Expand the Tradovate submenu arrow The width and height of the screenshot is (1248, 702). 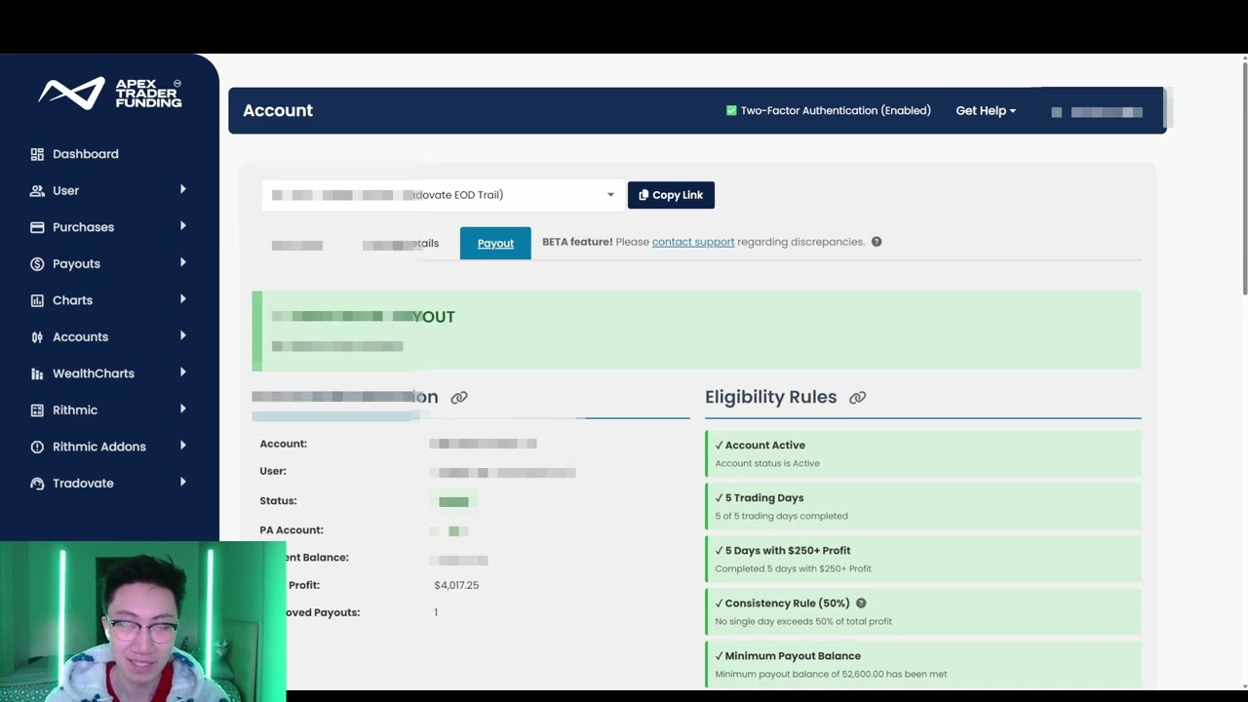tap(182, 482)
